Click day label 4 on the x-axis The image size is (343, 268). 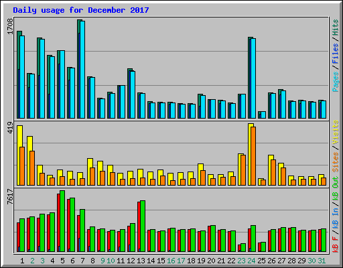(52, 261)
